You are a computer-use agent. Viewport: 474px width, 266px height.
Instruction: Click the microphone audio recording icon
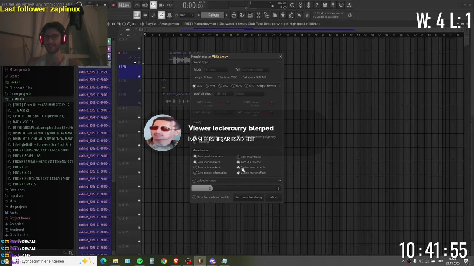click(x=308, y=5)
